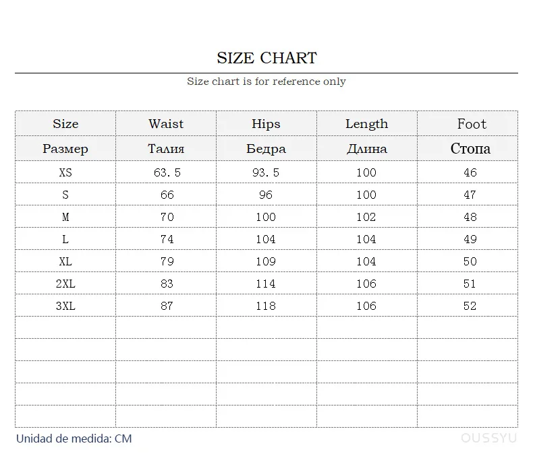The width and height of the screenshot is (533, 454).
Task: Click the Талия header cell
Action: [166, 149]
